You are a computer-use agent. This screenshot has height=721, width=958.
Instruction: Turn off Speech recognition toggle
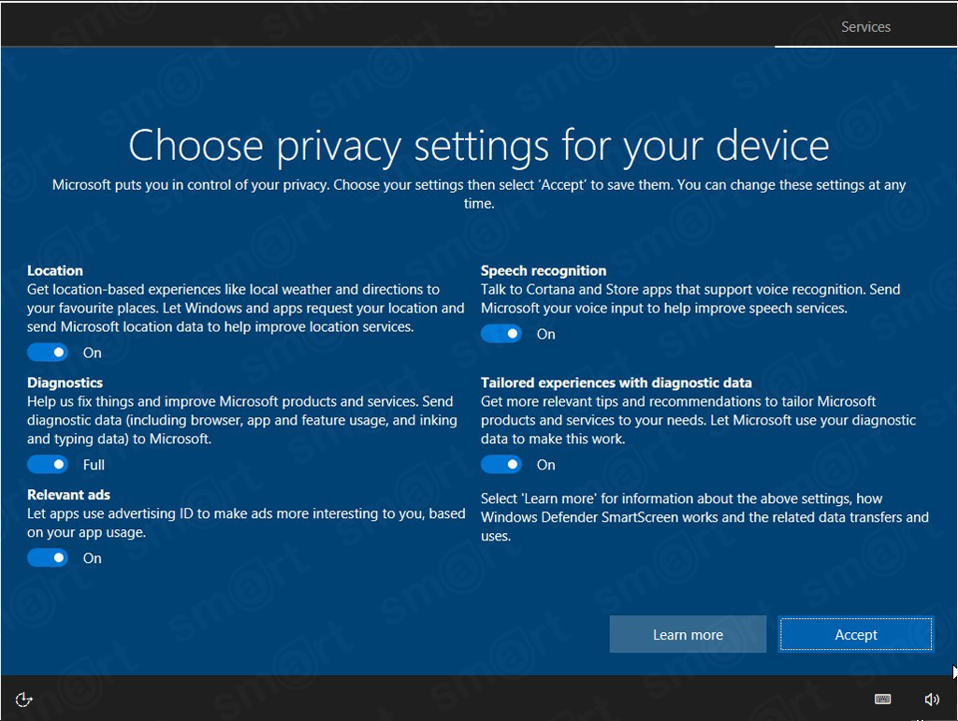pyautogui.click(x=501, y=334)
